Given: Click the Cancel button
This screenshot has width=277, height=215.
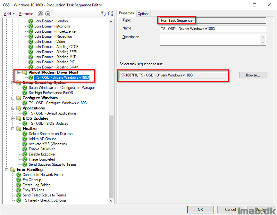Looking at the screenshot, I should [231, 209].
